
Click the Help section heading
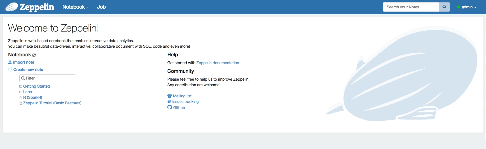(x=173, y=55)
